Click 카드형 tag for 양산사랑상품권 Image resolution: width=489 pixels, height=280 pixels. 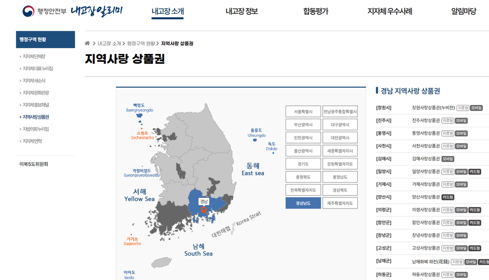click(x=447, y=197)
